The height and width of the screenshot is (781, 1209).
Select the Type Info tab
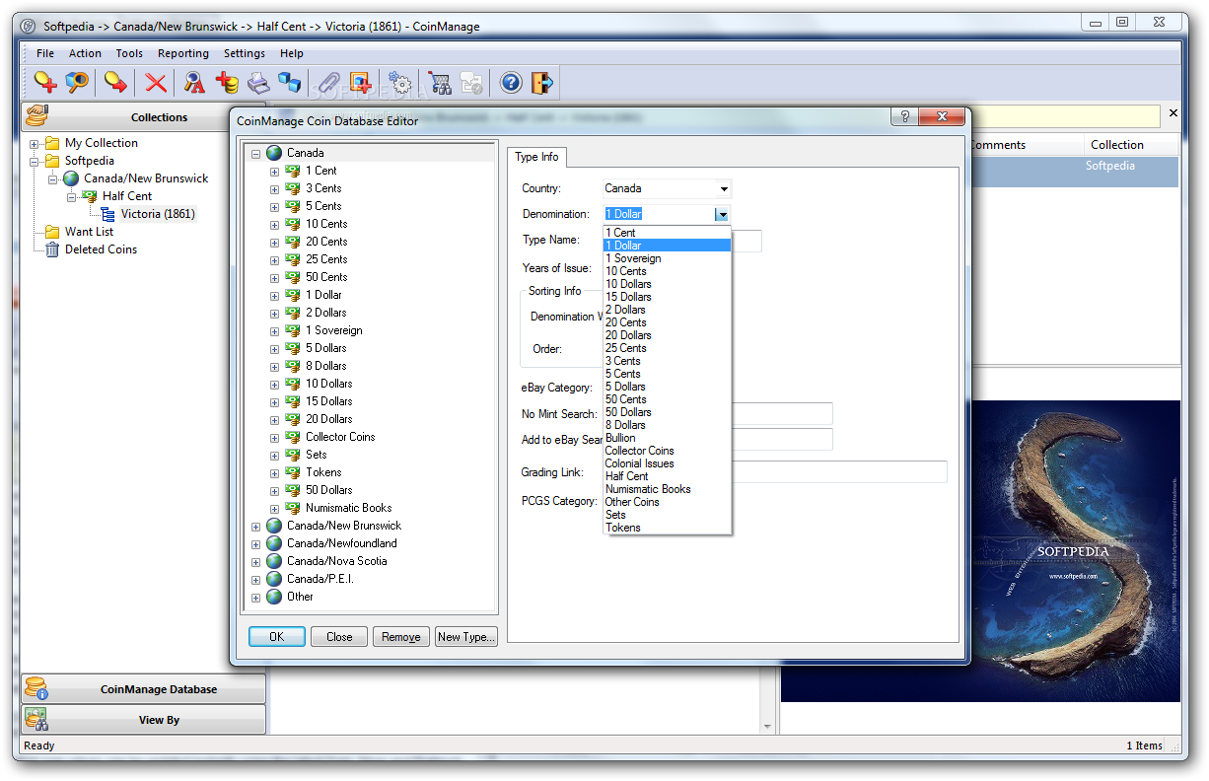tap(536, 157)
